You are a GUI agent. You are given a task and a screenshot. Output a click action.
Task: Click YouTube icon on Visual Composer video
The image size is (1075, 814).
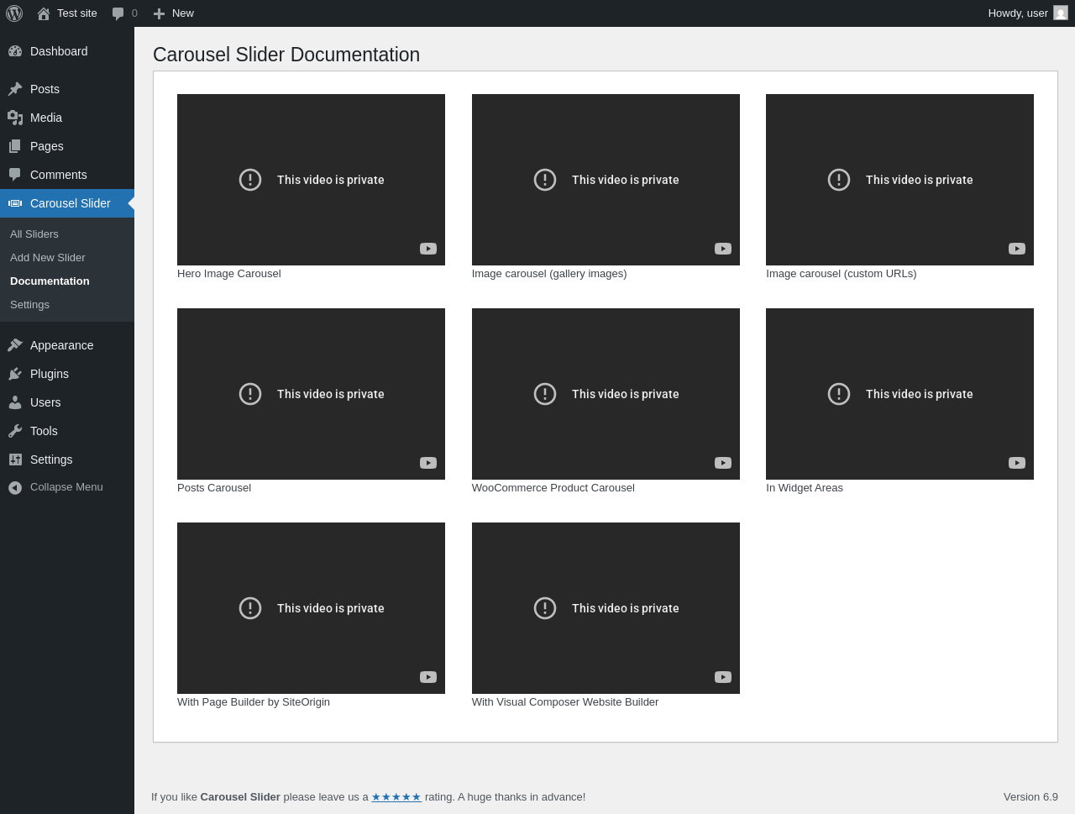coord(723,677)
